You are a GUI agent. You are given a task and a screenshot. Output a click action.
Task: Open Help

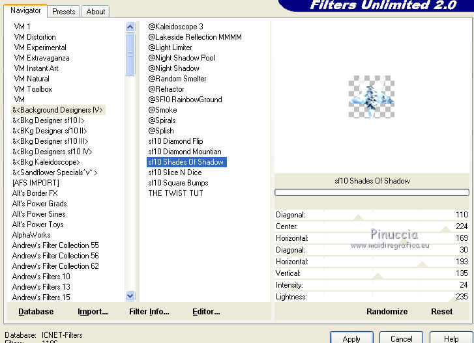pyautogui.click(x=451, y=338)
